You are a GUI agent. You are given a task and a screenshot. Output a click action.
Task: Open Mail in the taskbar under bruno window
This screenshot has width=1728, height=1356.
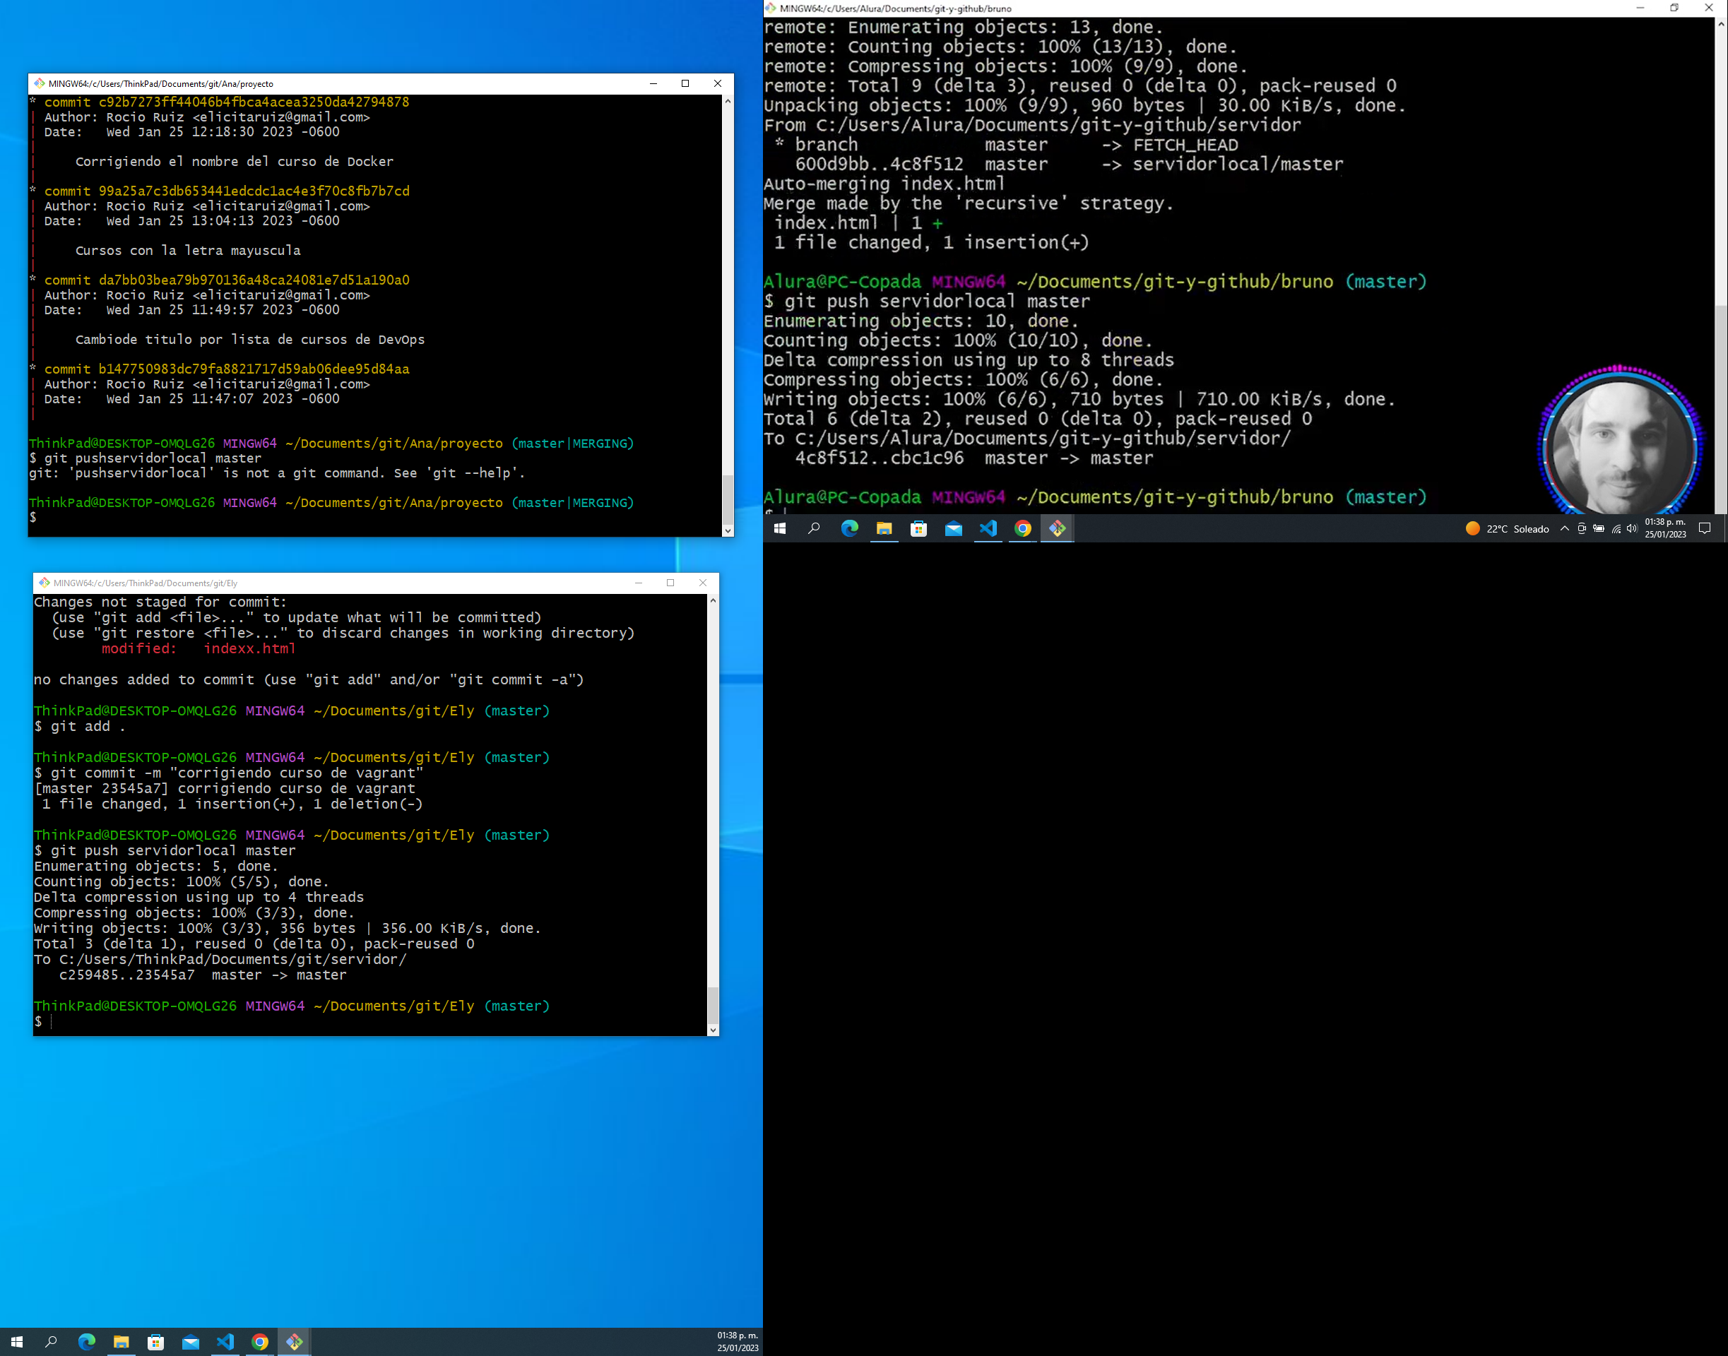[954, 529]
